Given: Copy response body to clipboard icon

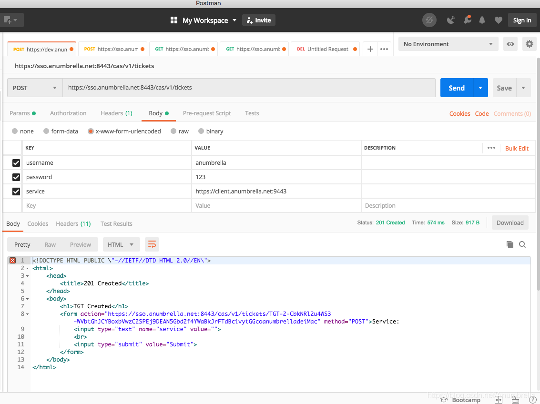Looking at the screenshot, I should click(x=509, y=244).
